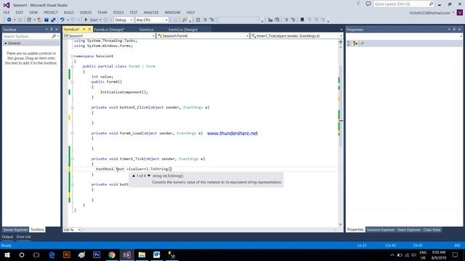Viewport: 465px width, 261px height.
Task: Click the Property Pages wrench icon
Action: tap(362, 43)
